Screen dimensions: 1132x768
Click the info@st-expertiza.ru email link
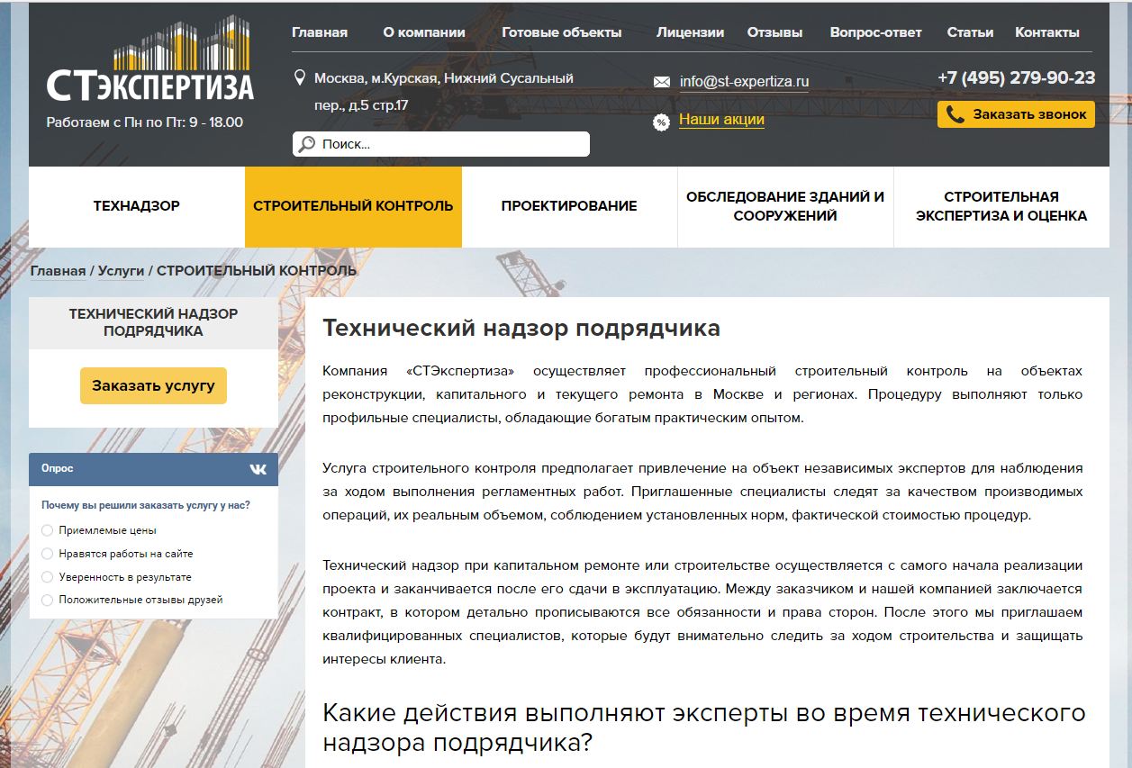[744, 82]
